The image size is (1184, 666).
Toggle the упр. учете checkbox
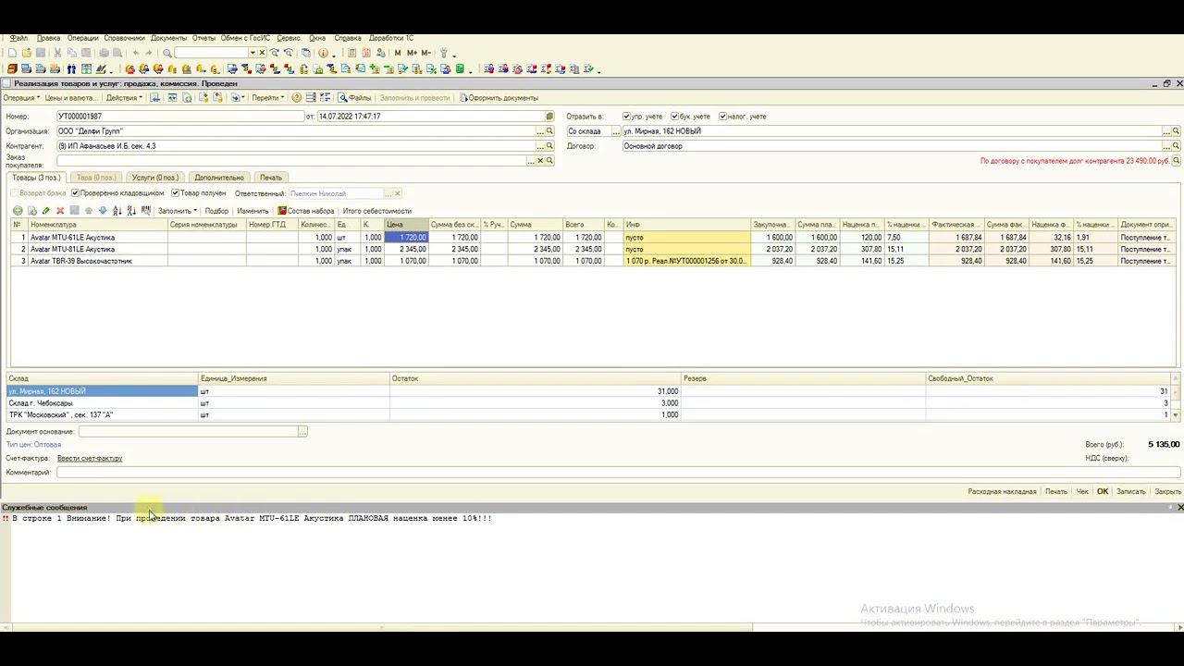(627, 117)
